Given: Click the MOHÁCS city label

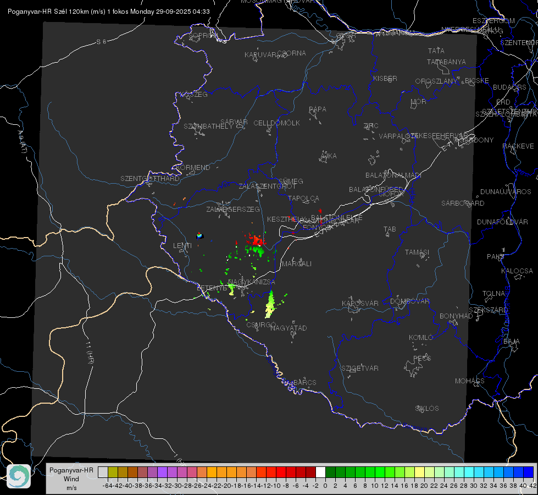Looking at the screenshot, I should click(470, 381).
